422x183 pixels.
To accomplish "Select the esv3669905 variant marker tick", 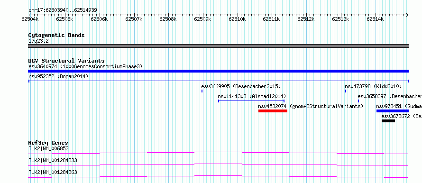I will (202, 91).
